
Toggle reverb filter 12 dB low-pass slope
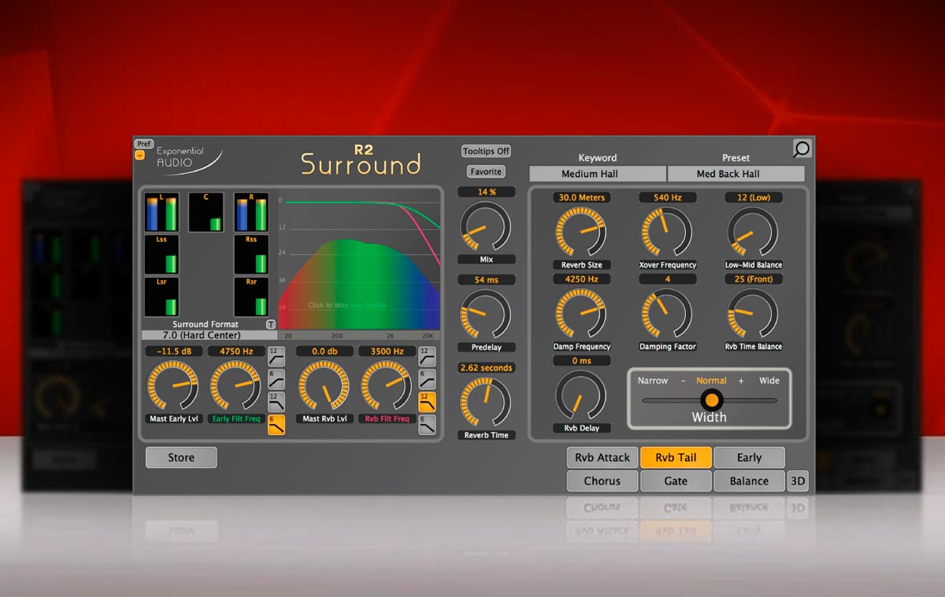(x=427, y=402)
